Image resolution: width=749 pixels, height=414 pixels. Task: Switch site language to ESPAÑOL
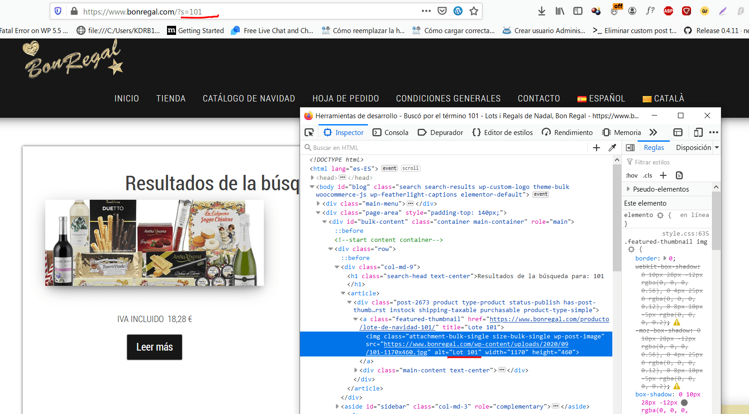pyautogui.click(x=601, y=98)
